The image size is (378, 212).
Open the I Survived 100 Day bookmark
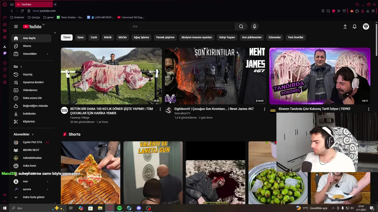tap(131, 17)
